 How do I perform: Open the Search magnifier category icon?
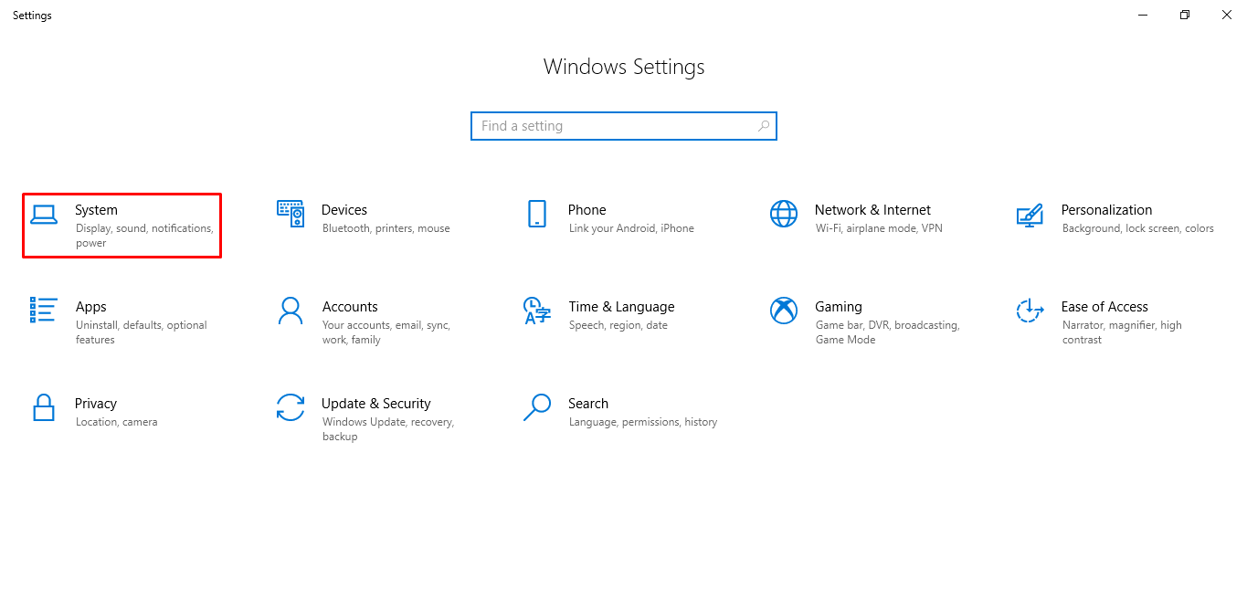(x=537, y=407)
